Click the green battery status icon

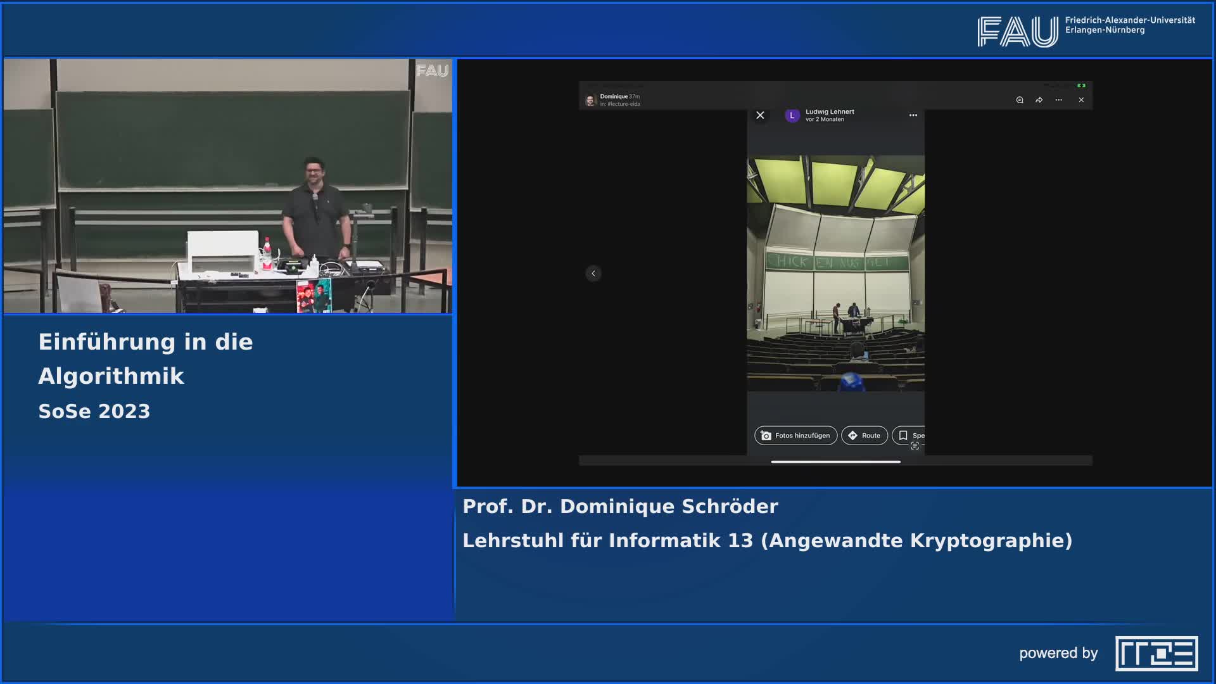[x=1082, y=85]
